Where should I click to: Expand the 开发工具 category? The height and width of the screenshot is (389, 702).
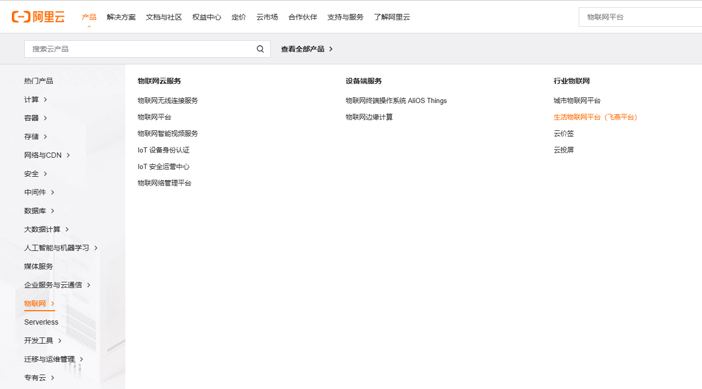pos(43,341)
